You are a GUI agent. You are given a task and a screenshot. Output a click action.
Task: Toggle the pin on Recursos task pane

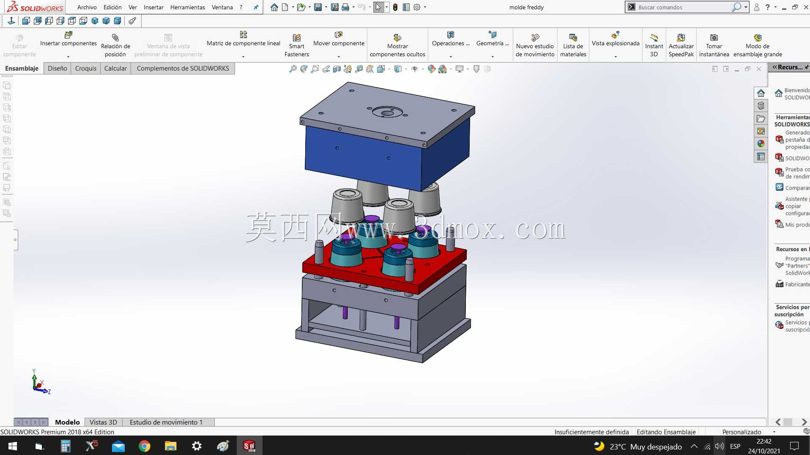807,67
